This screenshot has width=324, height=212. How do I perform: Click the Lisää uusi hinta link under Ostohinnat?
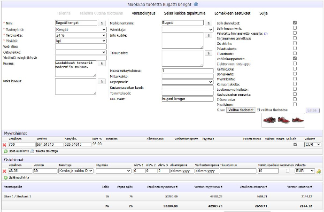click(19, 178)
